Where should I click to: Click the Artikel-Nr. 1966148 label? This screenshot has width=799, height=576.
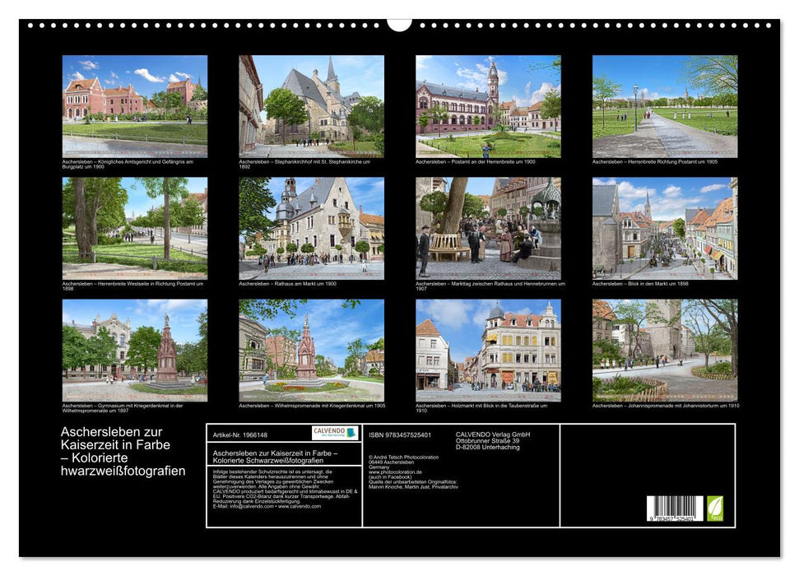[x=240, y=434]
